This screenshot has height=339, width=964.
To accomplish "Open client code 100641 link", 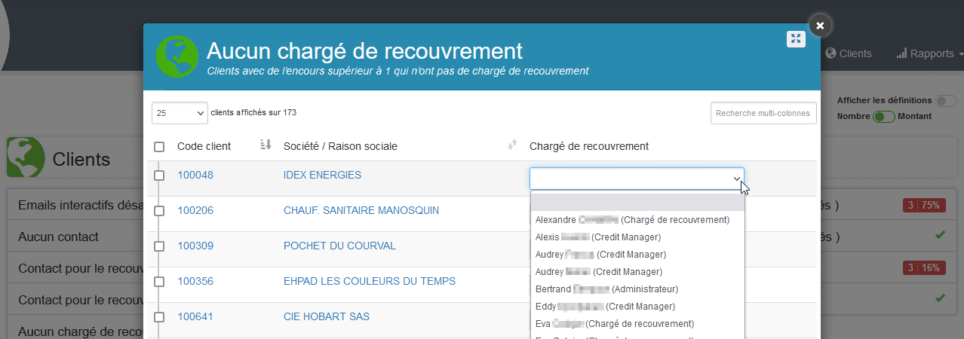I will [195, 316].
